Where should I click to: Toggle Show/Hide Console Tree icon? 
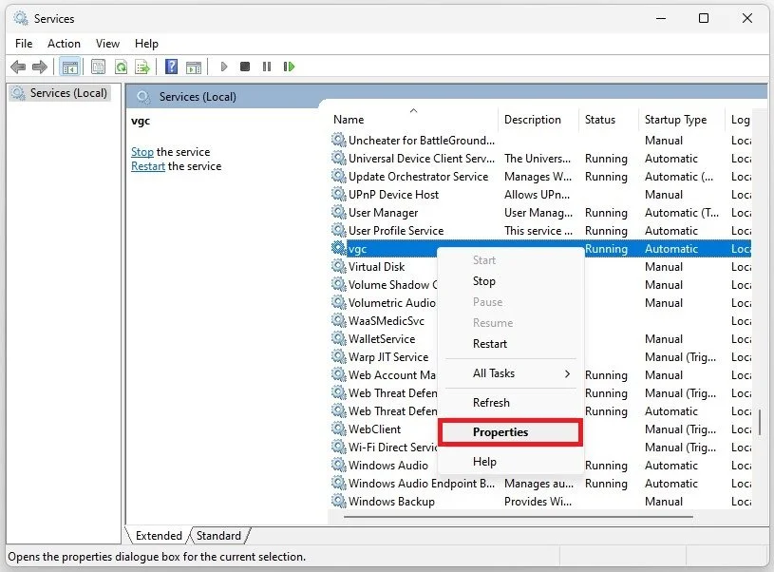click(69, 67)
